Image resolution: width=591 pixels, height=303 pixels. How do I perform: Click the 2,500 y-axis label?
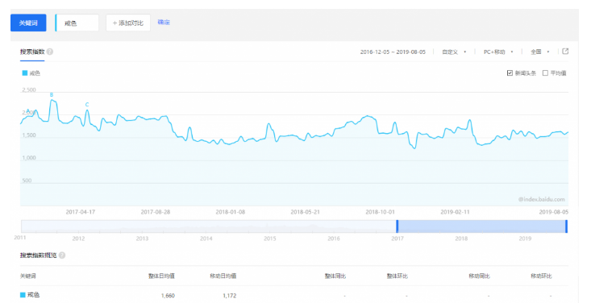[29, 90]
